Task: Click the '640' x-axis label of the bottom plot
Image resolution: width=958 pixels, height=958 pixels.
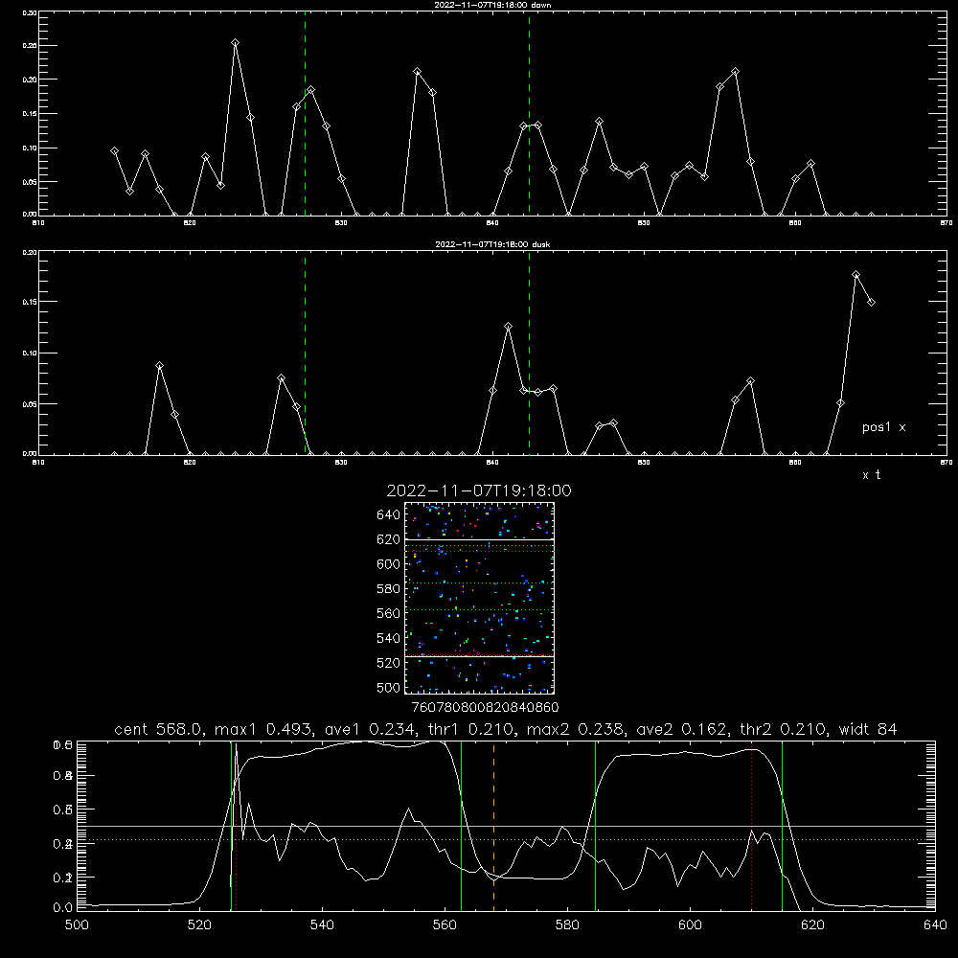Action: pyautogui.click(x=935, y=925)
